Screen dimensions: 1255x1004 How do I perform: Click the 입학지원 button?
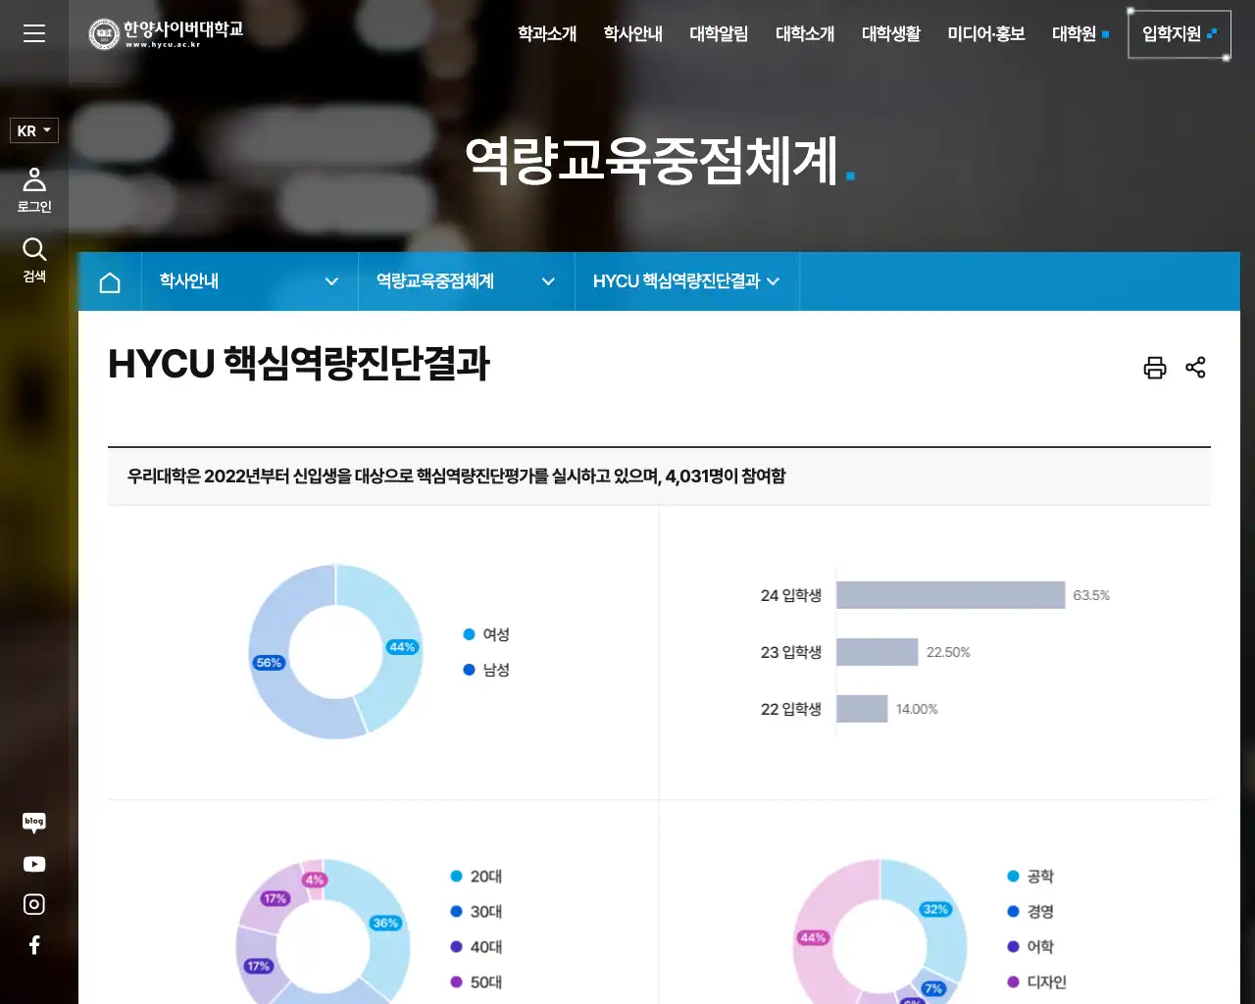tap(1173, 32)
